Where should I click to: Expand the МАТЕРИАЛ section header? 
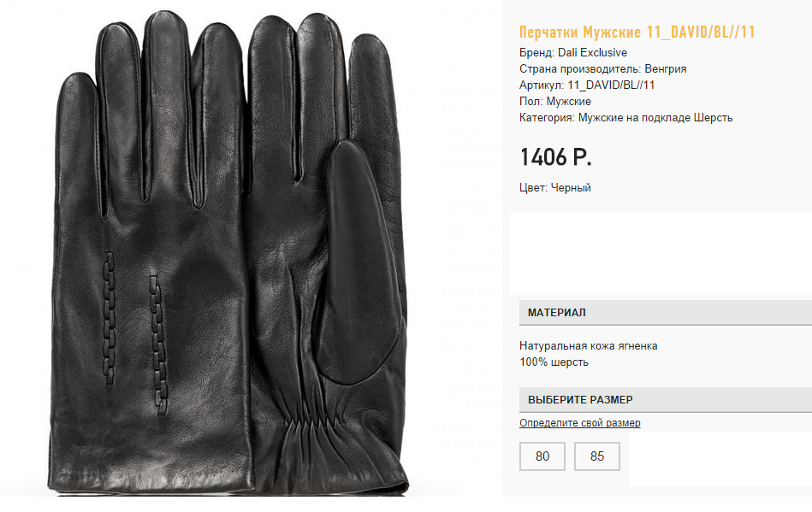click(666, 313)
